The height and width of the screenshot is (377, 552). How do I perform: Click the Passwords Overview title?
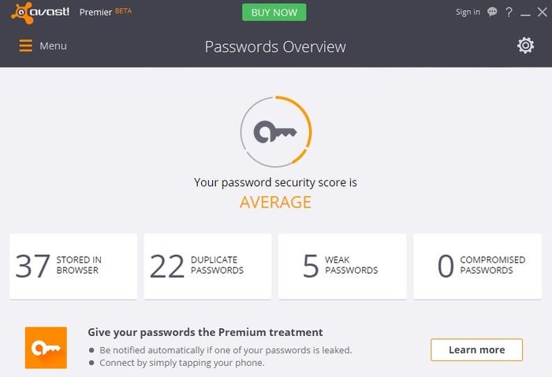click(x=275, y=47)
